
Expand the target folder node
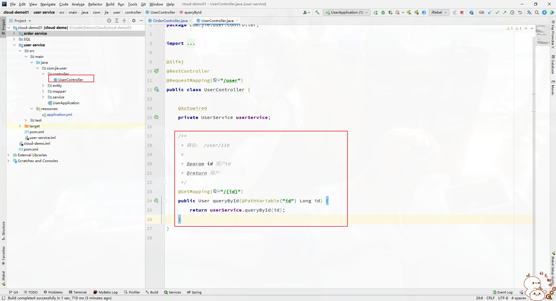[x=20, y=126]
